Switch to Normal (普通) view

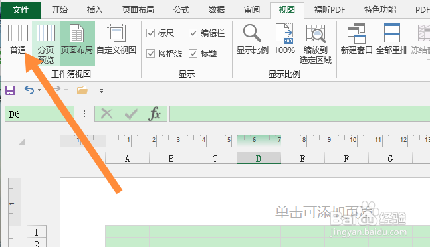[x=18, y=39]
